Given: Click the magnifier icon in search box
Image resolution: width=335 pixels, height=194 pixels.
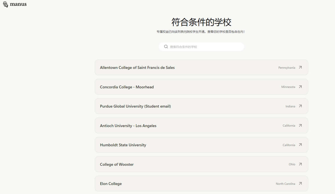Looking at the screenshot, I should click(x=166, y=47).
